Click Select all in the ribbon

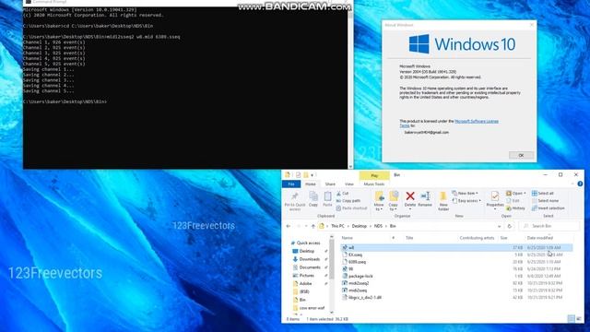[543, 193]
